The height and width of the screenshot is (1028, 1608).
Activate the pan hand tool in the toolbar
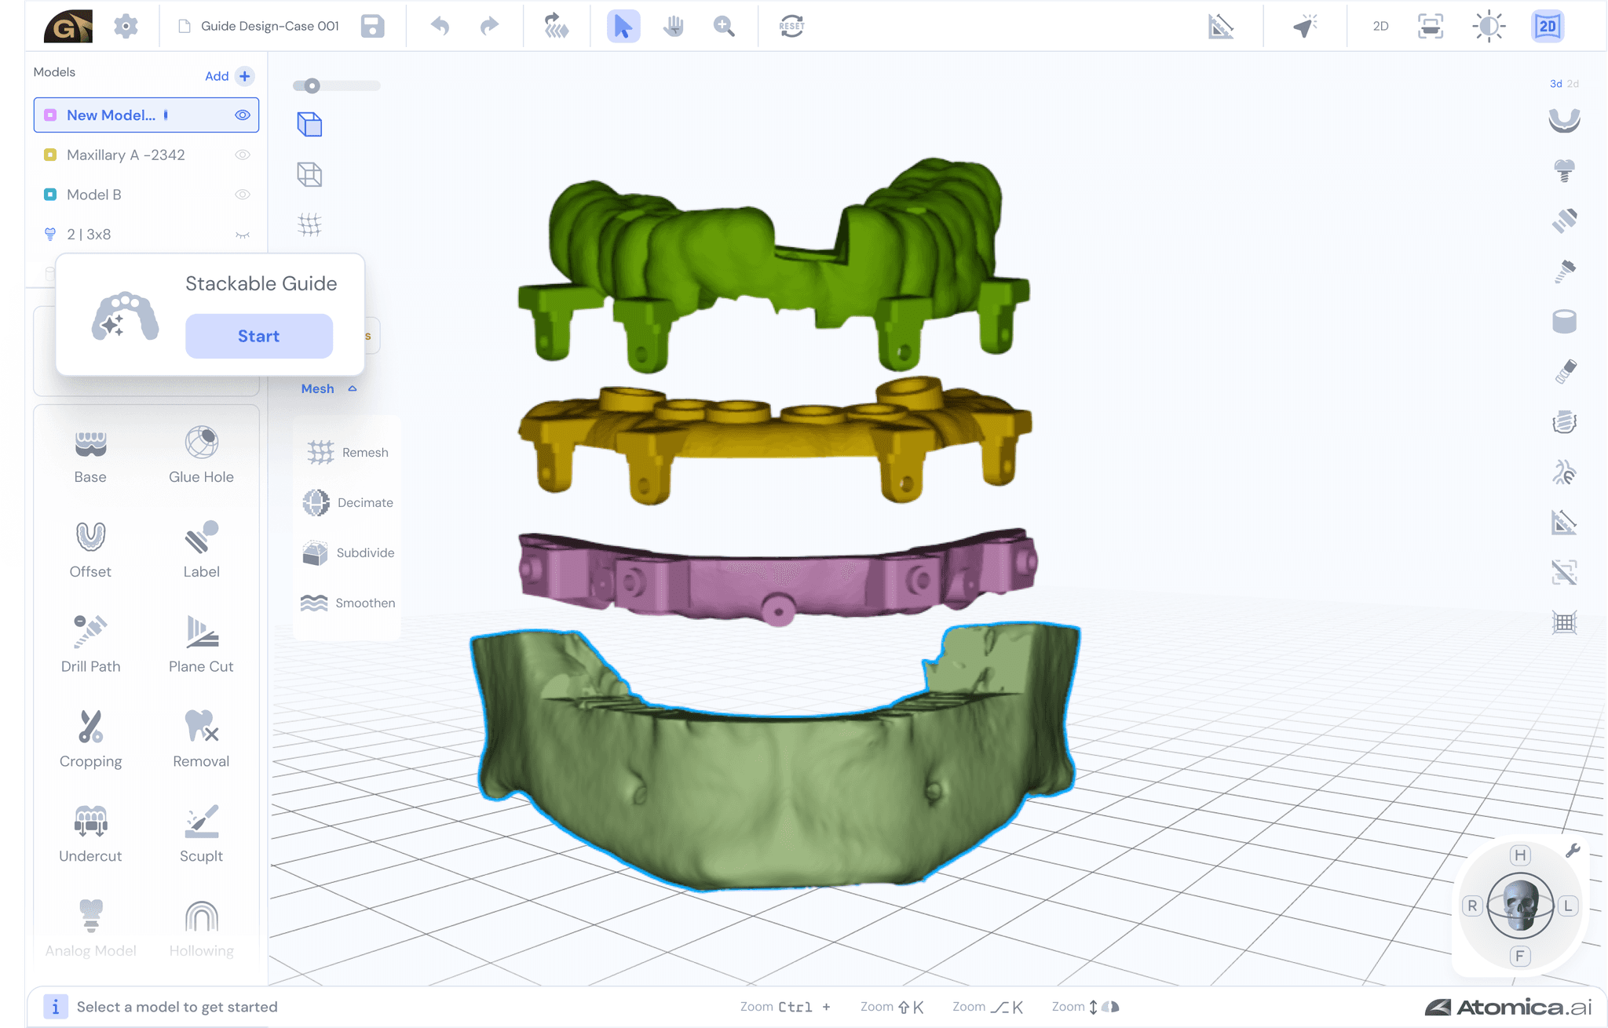coord(672,26)
